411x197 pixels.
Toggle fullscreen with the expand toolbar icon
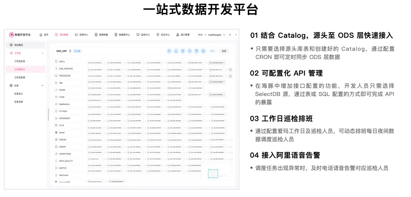point(189,51)
